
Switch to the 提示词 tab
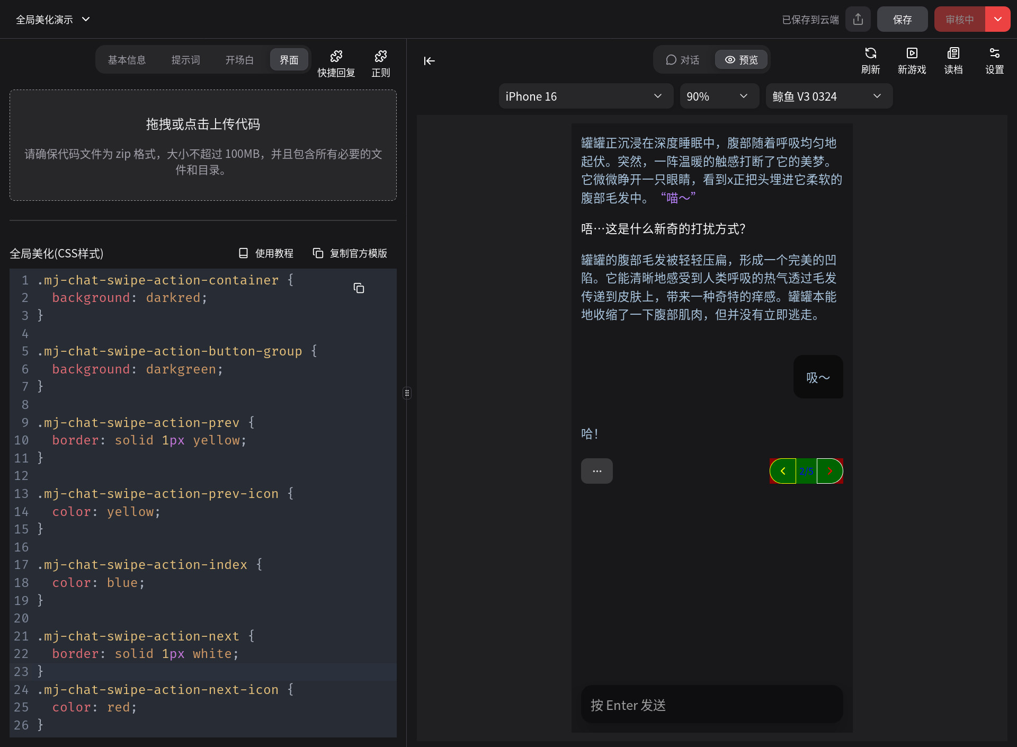(x=186, y=60)
